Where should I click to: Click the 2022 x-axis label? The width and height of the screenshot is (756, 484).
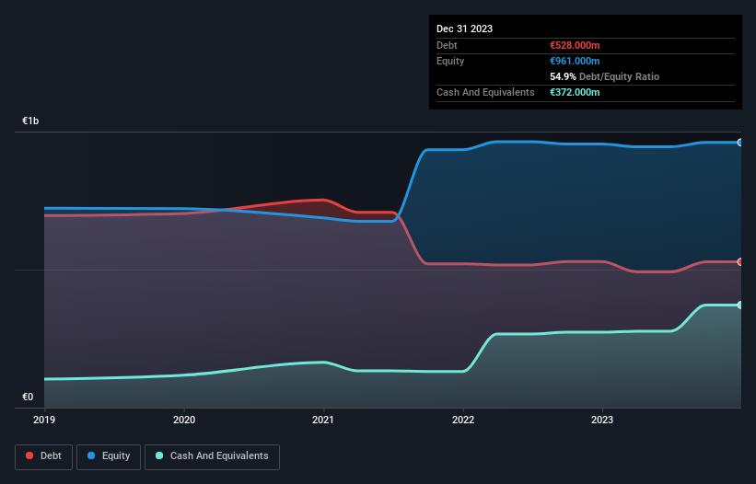click(x=463, y=420)
